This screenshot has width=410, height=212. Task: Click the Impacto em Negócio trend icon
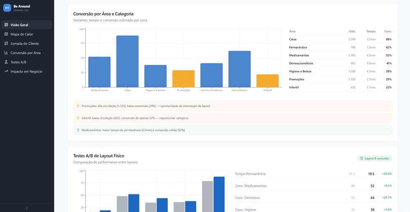pyautogui.click(x=6, y=72)
